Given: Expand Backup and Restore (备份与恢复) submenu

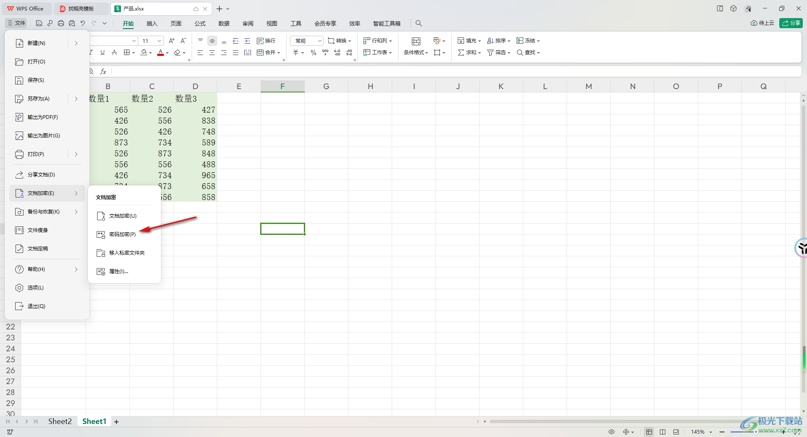Looking at the screenshot, I should coord(76,212).
